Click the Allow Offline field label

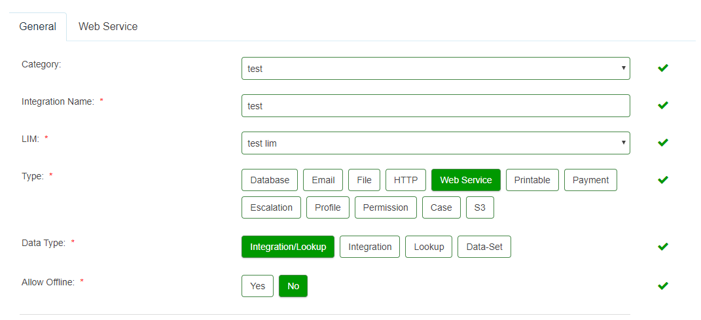pyautogui.click(x=48, y=283)
